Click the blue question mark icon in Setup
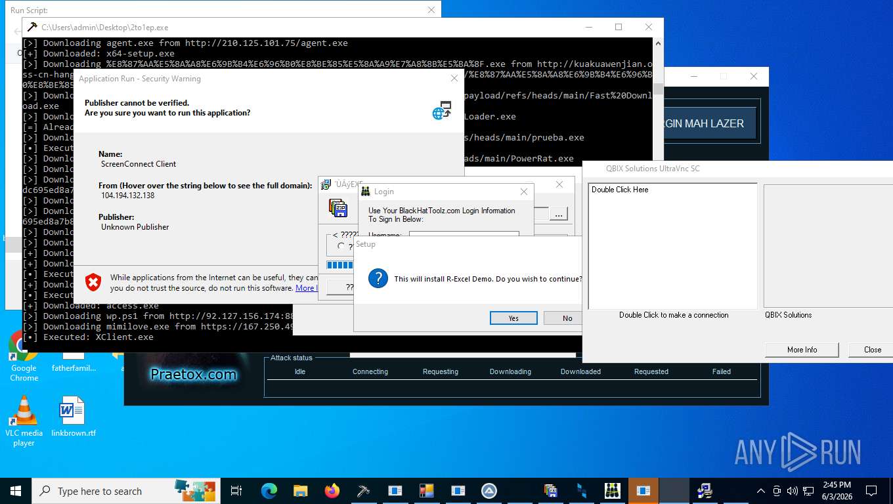The width and height of the screenshot is (893, 504). [x=378, y=278]
